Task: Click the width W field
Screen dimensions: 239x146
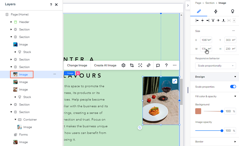Action: tap(206, 49)
